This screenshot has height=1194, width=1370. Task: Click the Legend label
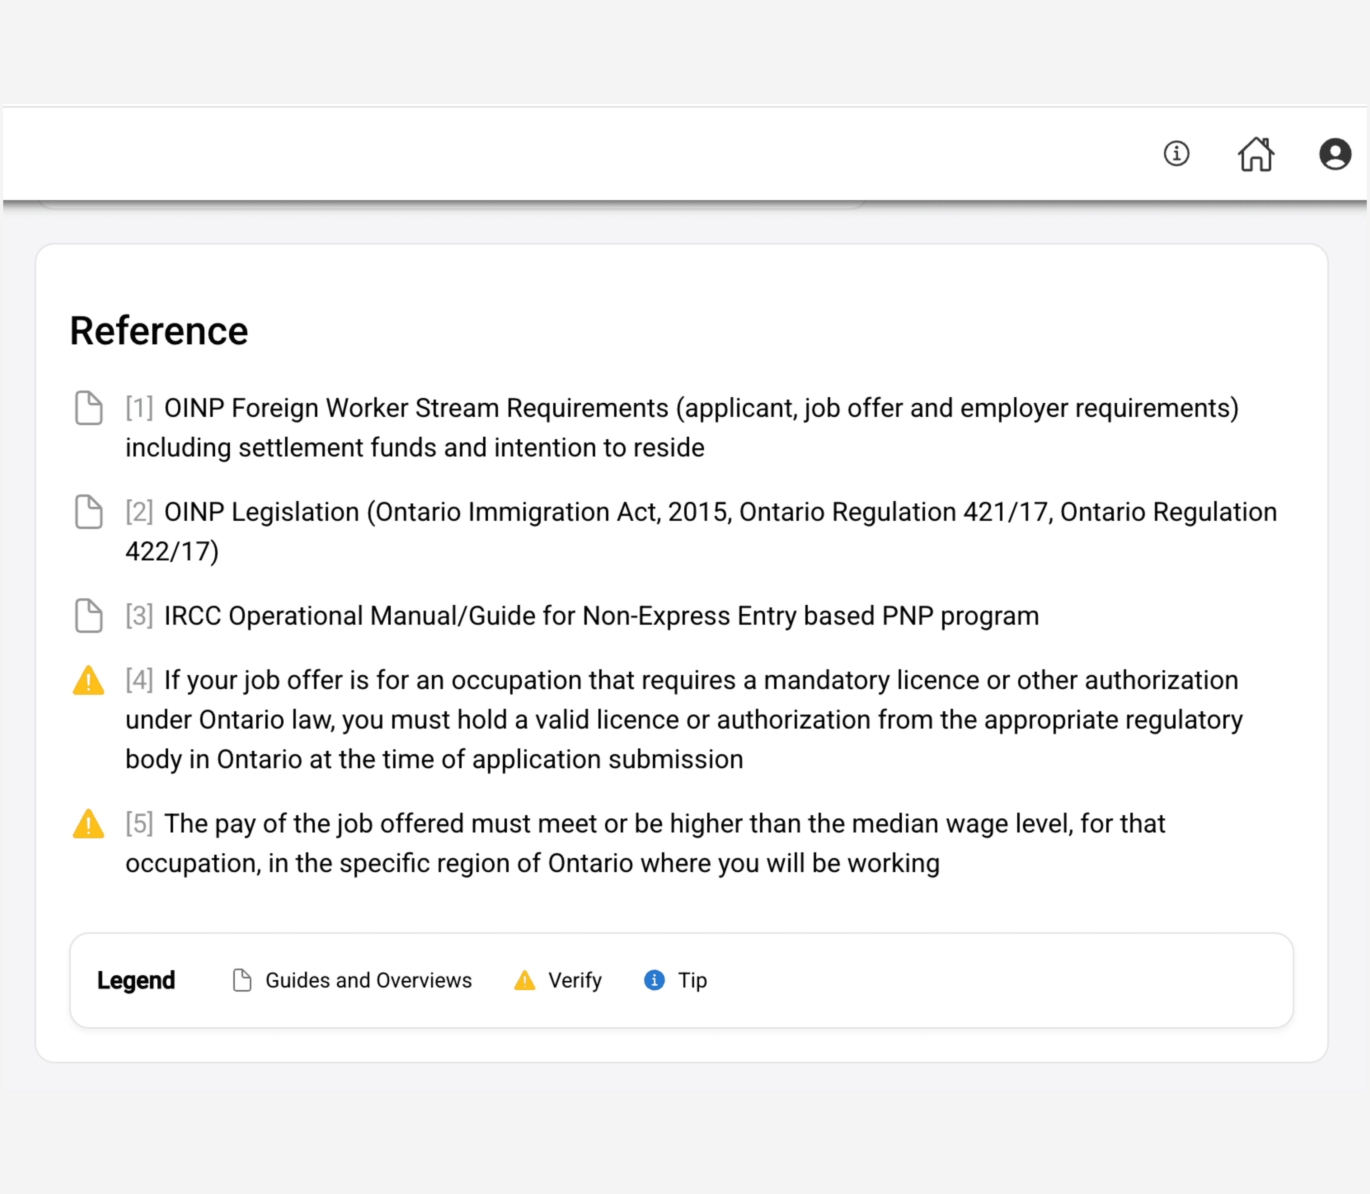(136, 980)
